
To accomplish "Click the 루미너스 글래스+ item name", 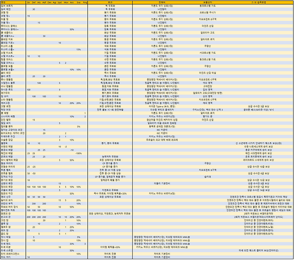I will [10, 29].
